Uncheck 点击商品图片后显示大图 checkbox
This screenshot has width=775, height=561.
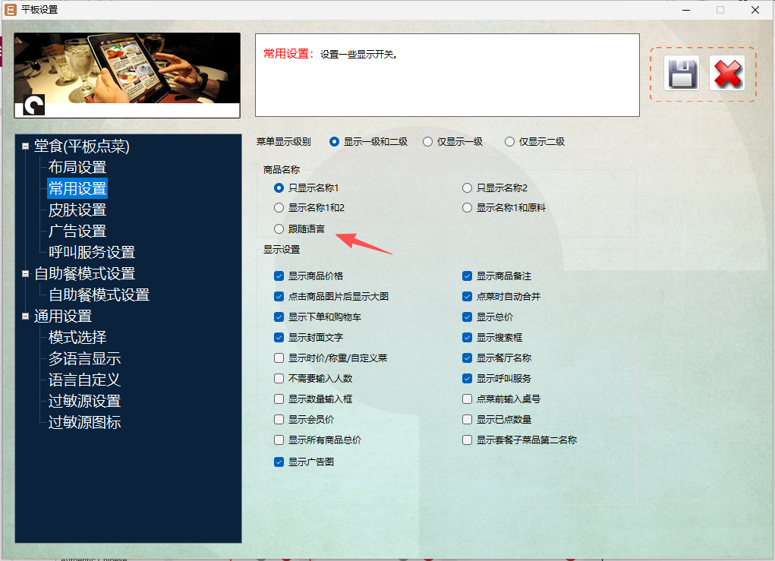tap(279, 297)
